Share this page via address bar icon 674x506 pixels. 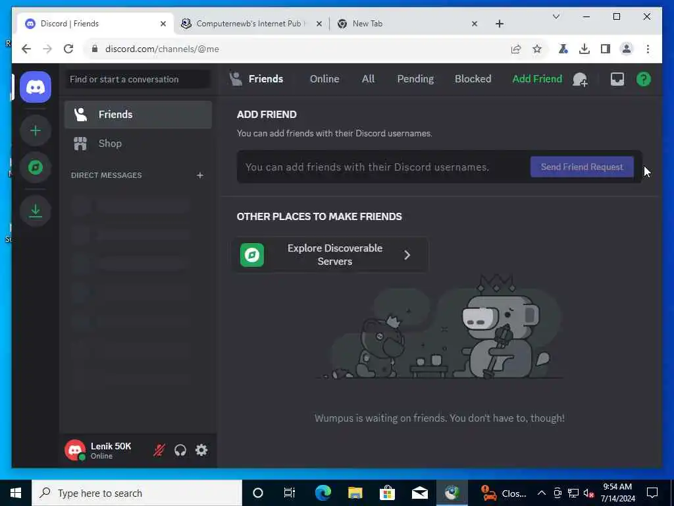(x=516, y=49)
